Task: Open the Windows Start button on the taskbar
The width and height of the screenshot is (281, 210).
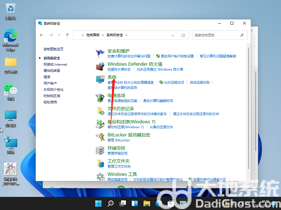Action: tap(98, 204)
